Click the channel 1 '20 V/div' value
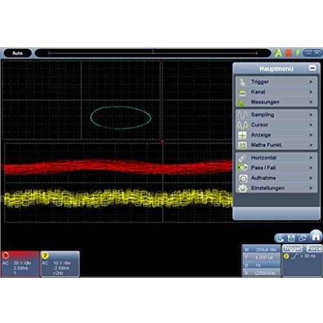This screenshot has height=323, width=323. (22, 263)
